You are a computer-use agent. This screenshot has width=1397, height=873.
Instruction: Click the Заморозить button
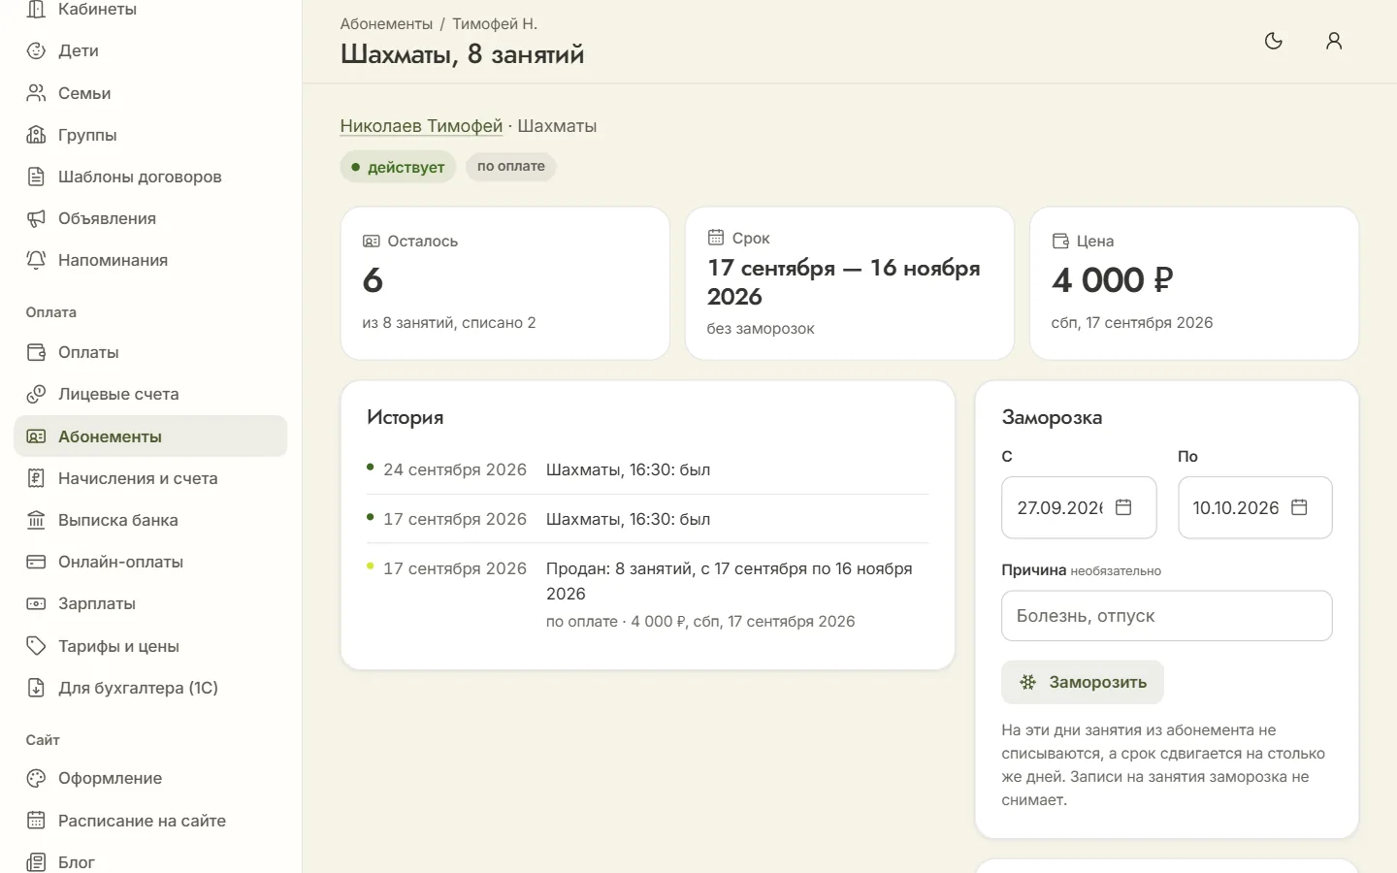tap(1083, 682)
